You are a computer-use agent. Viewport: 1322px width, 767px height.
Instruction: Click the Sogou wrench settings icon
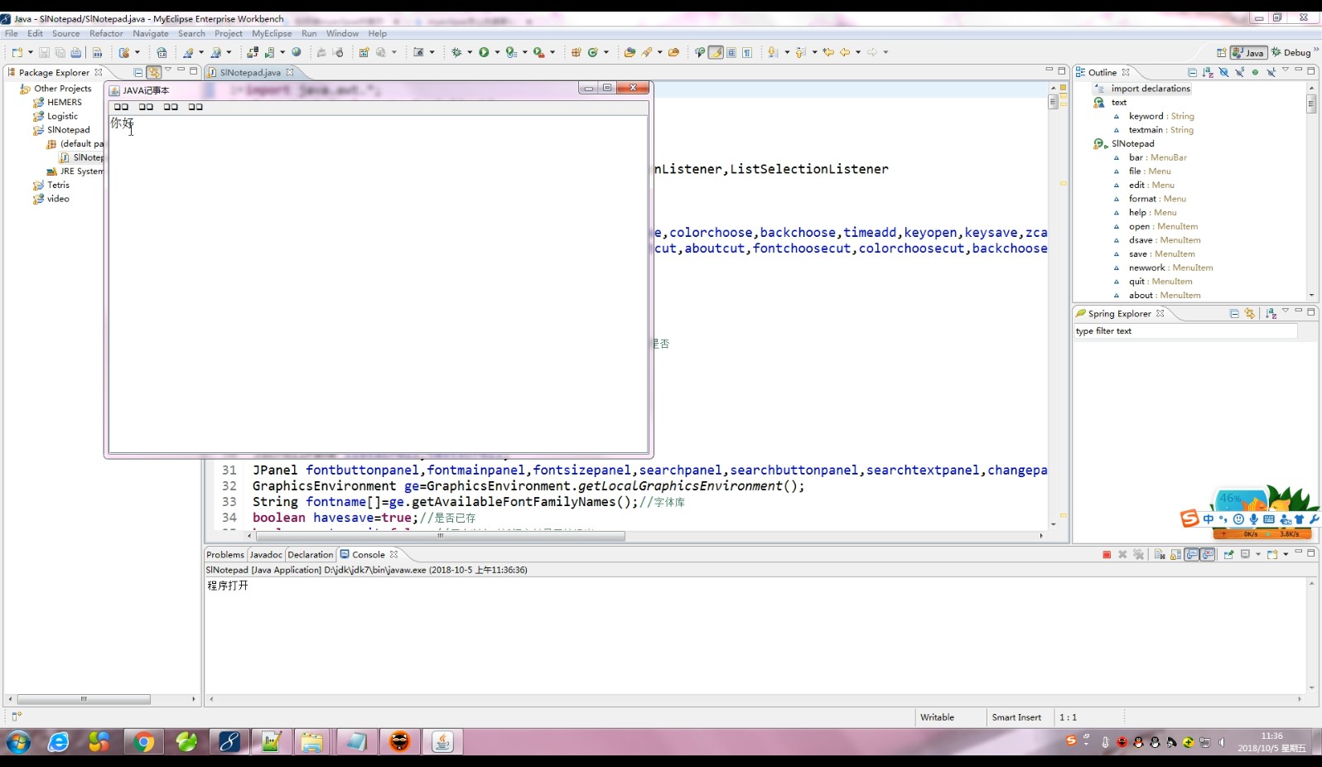point(1314,519)
